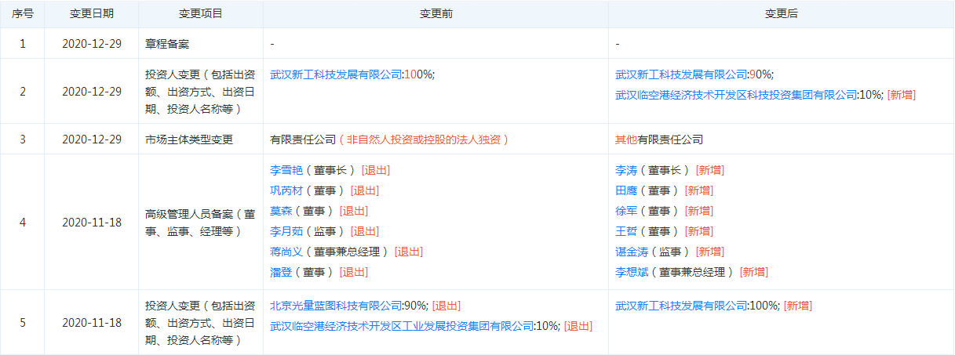Click sequence number 1 cell

tap(22, 44)
